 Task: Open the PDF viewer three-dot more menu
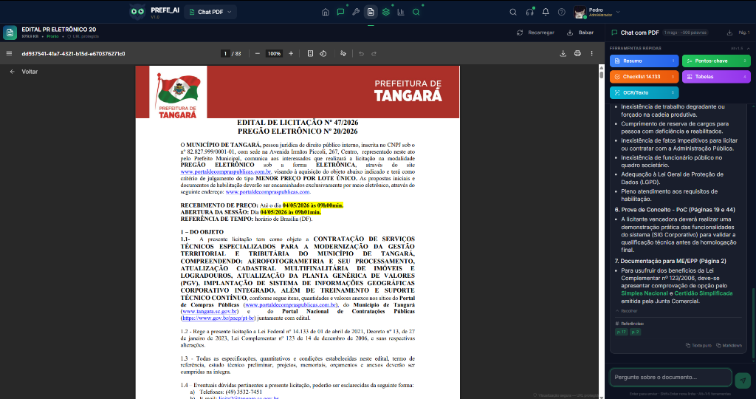(x=591, y=53)
